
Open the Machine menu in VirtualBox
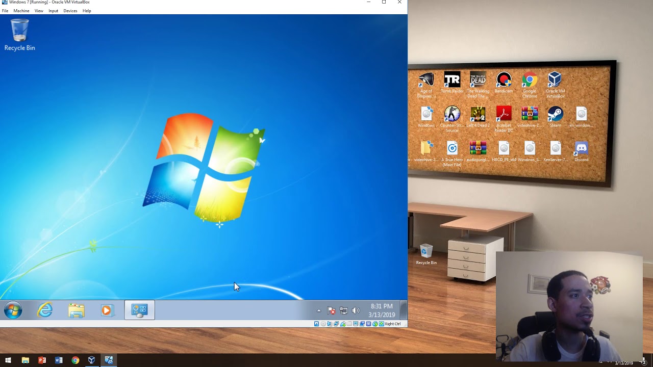[21, 11]
